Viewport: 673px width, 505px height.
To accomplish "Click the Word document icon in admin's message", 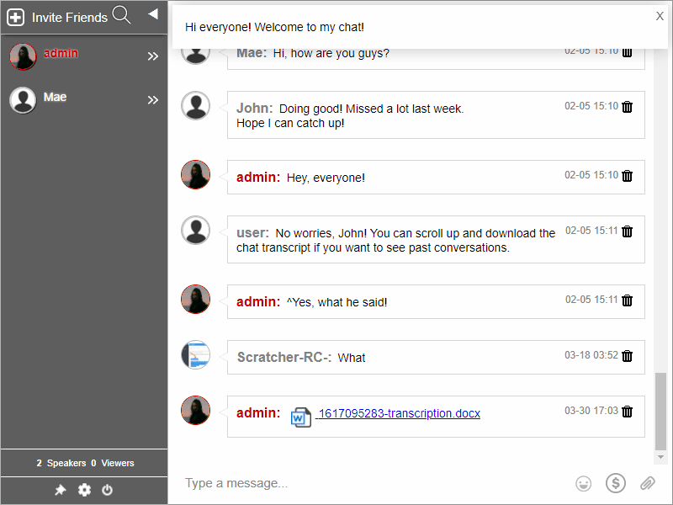I will coord(302,413).
